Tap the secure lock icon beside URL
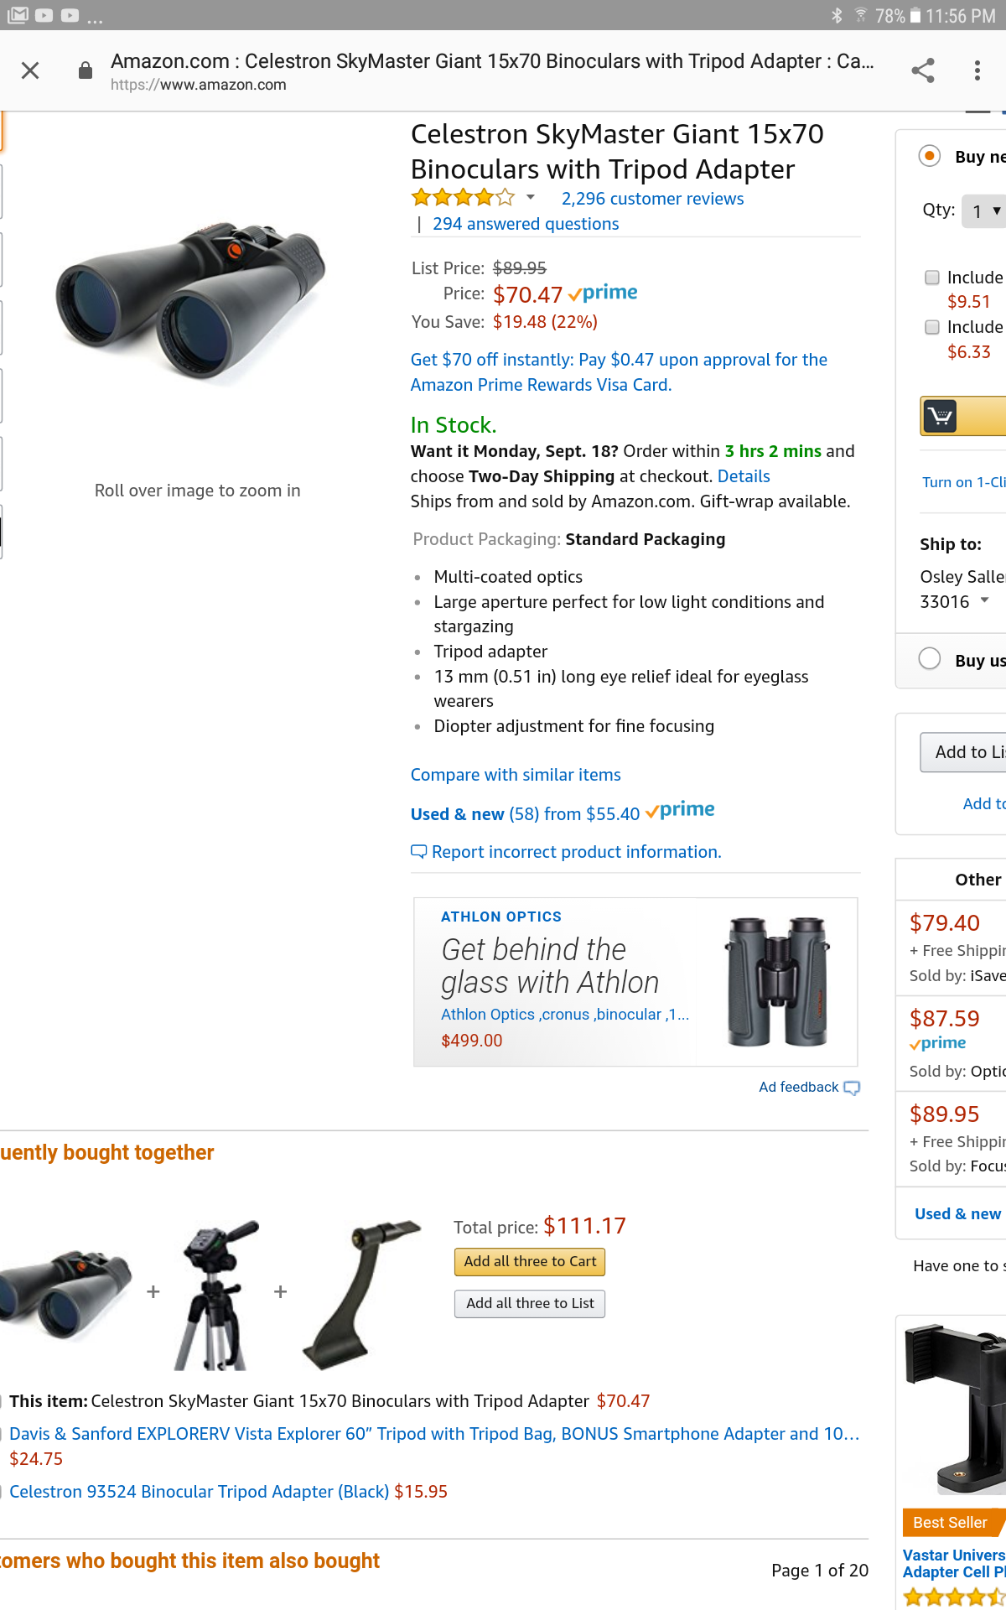This screenshot has height=1610, width=1006. pyautogui.click(x=85, y=70)
